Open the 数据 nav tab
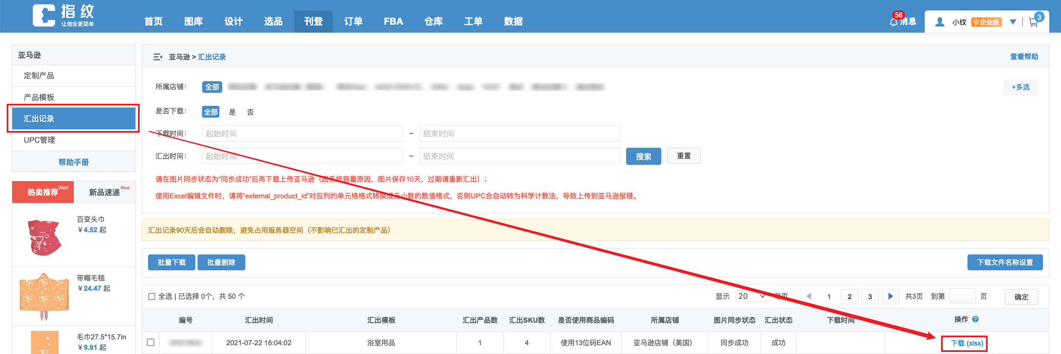Viewport: 1061px width, 354px height. point(513,21)
